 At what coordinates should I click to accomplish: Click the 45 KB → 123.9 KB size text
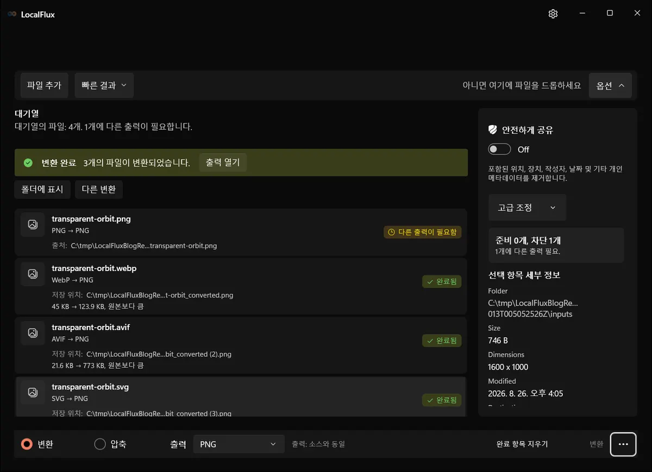pos(98,306)
